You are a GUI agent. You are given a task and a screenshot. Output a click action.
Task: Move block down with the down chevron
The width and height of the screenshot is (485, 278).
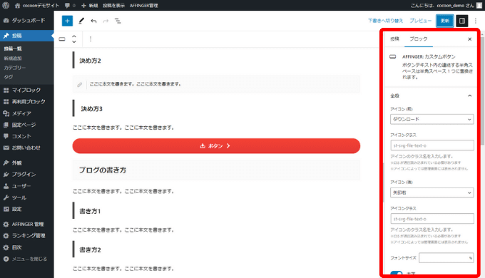coord(74,42)
